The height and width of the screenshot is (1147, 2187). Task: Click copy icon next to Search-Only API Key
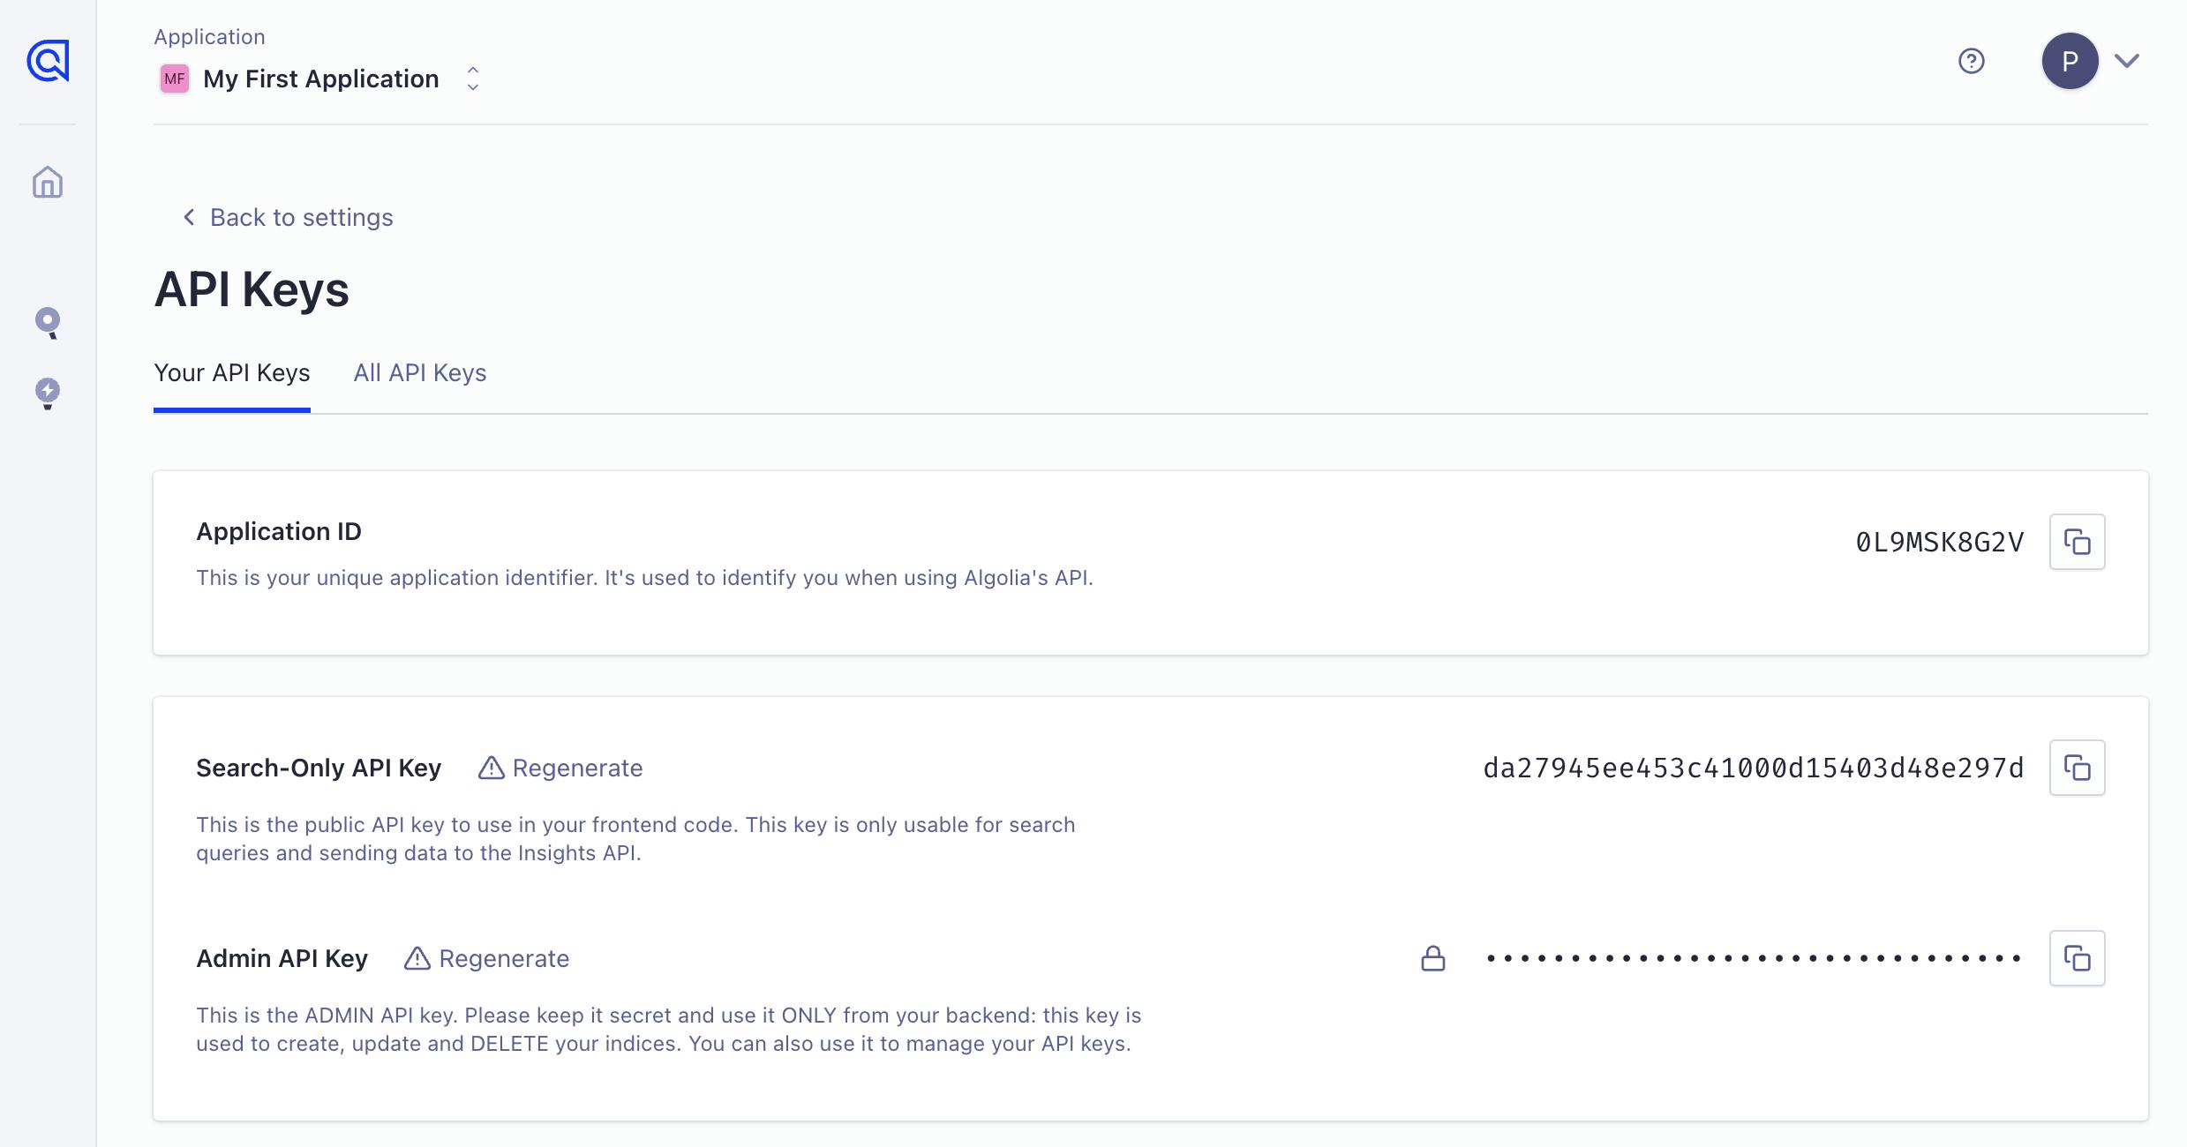tap(2077, 767)
